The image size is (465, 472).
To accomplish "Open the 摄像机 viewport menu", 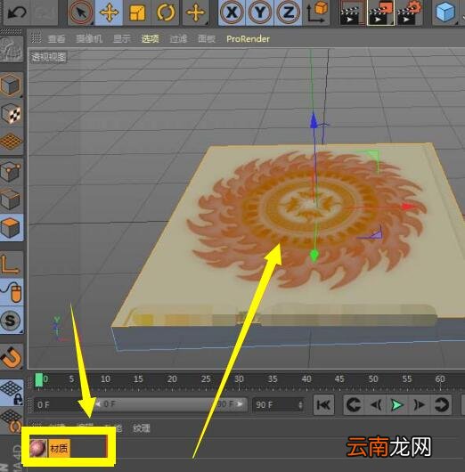I will coord(89,39).
